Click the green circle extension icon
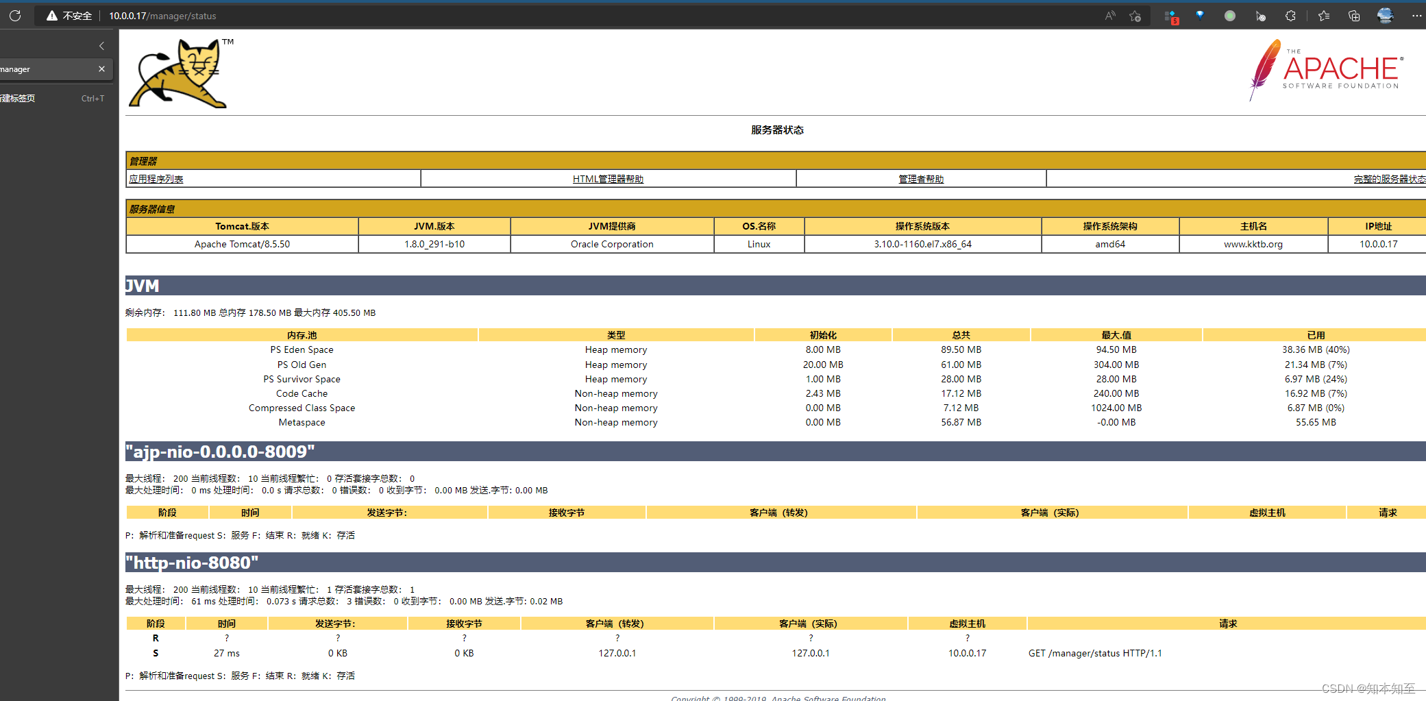1426x701 pixels. click(x=1230, y=16)
